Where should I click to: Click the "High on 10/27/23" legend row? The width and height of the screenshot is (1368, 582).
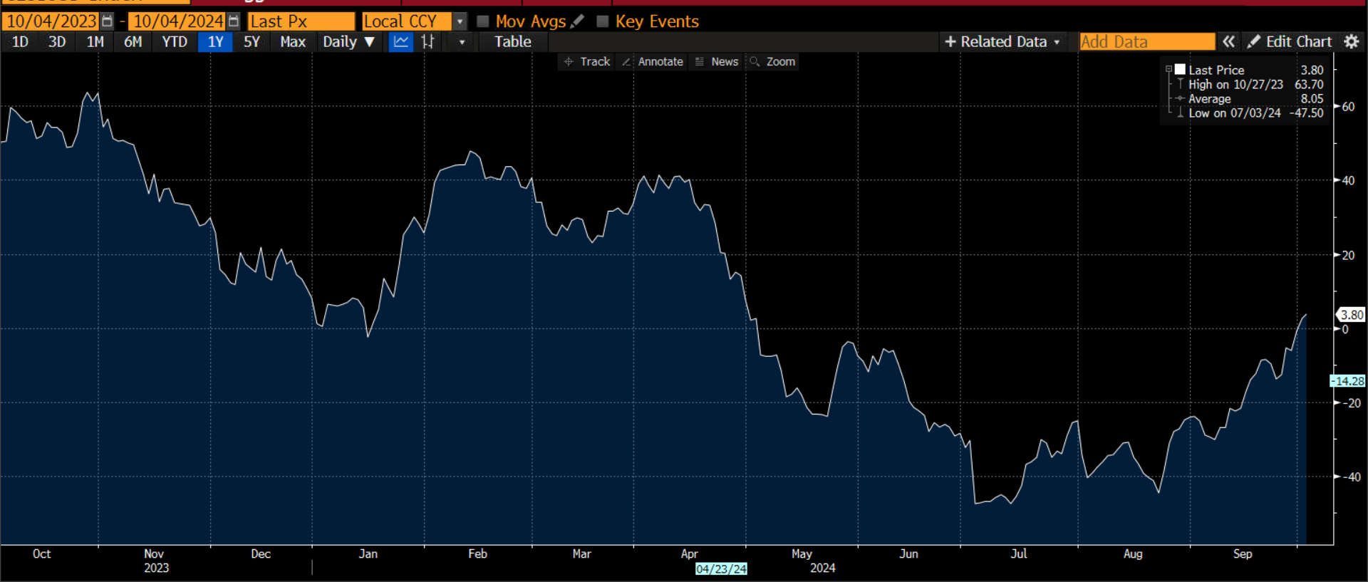coord(1235,84)
